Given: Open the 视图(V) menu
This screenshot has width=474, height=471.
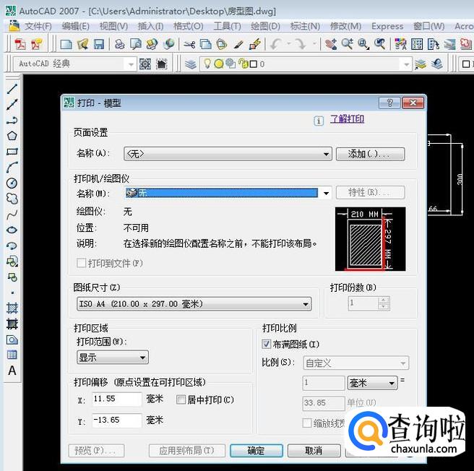Looking at the screenshot, I should click(x=113, y=26).
